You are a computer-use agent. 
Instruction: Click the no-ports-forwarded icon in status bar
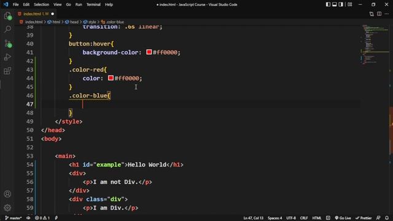coord(56,218)
